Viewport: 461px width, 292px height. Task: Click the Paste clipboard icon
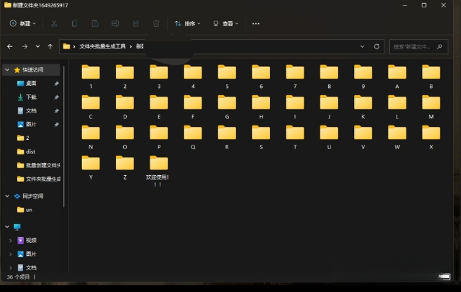click(95, 23)
